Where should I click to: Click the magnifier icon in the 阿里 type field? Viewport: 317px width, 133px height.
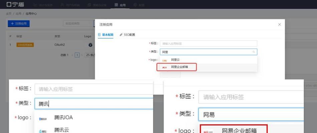[254, 52]
